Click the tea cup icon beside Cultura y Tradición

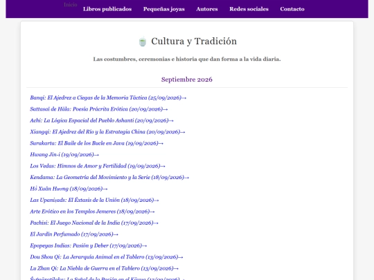coord(143,41)
